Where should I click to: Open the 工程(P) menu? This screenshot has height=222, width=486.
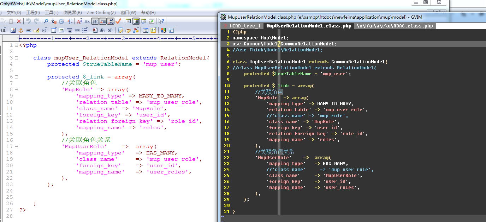click(x=33, y=12)
